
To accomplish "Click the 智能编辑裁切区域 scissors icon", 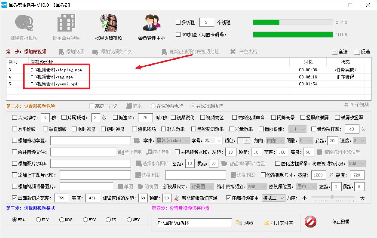I will tap(177, 198).
